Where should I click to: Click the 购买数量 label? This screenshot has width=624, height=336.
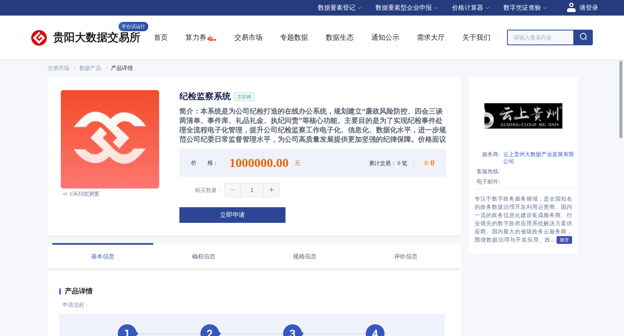(208, 190)
